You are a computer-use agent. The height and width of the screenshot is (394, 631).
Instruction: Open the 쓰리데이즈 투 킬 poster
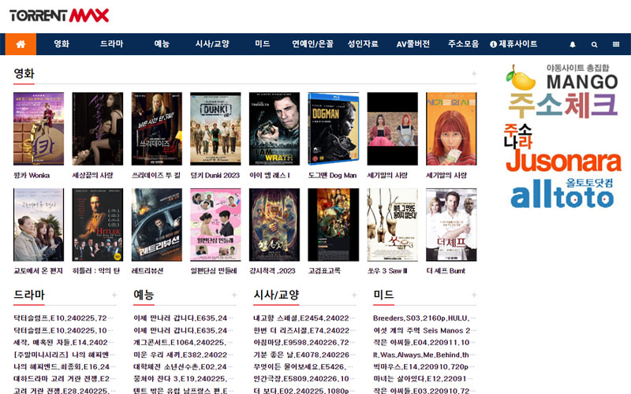coord(156,128)
